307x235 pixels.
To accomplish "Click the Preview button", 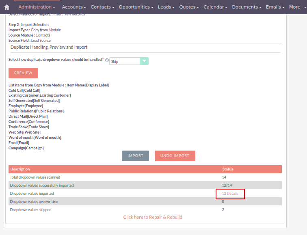I will click(23, 73).
